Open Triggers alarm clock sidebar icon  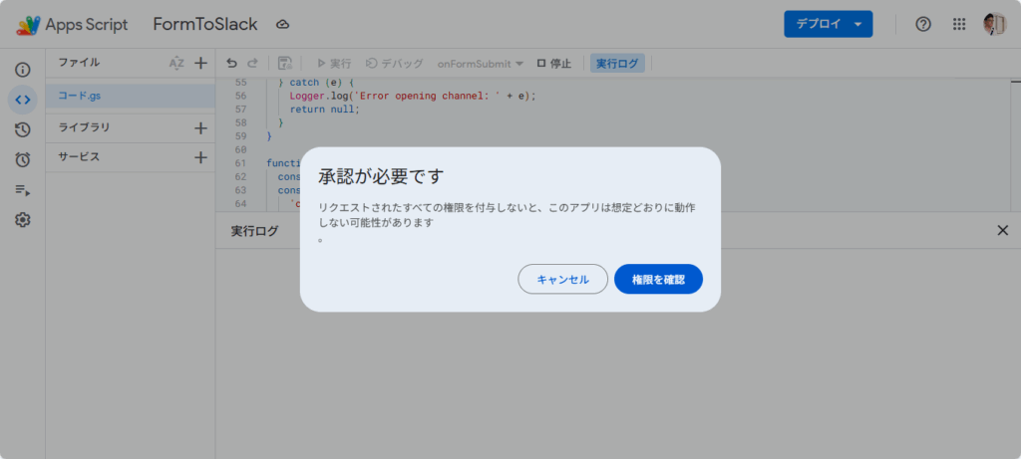pyautogui.click(x=23, y=160)
